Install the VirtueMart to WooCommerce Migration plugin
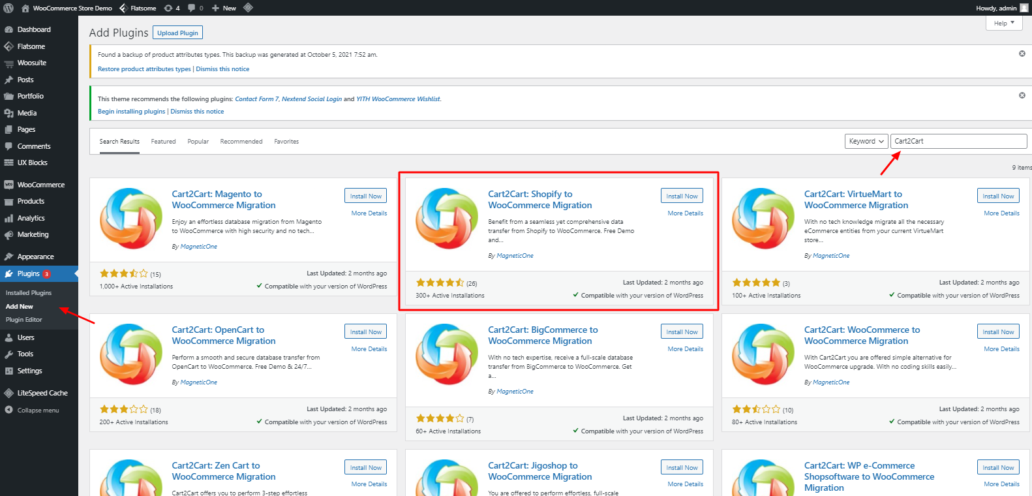This screenshot has width=1032, height=496. click(x=998, y=196)
